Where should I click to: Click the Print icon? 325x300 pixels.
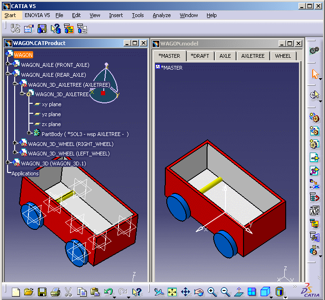coord(55,292)
